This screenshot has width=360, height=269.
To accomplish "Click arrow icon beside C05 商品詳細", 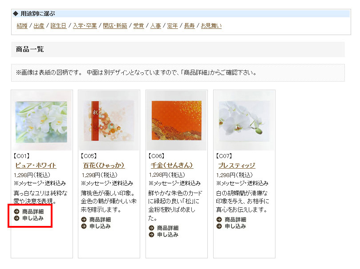I will 84,220.
